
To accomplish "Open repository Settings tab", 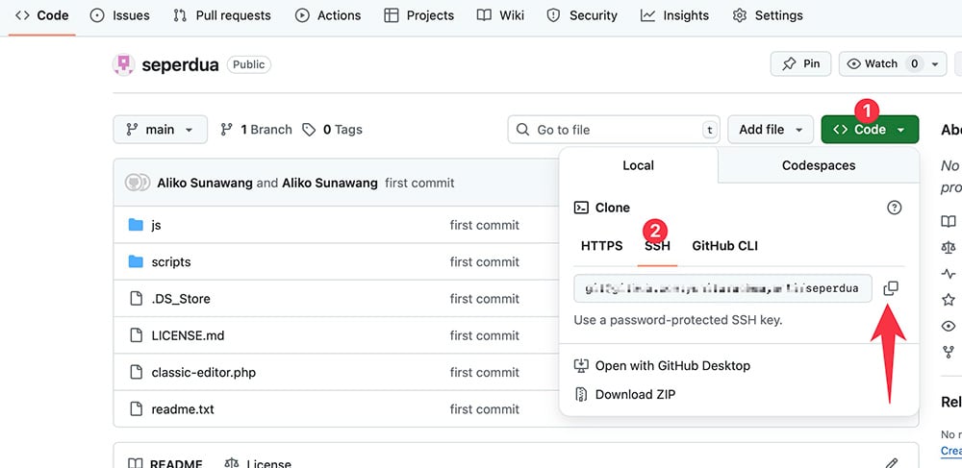I will (x=768, y=15).
